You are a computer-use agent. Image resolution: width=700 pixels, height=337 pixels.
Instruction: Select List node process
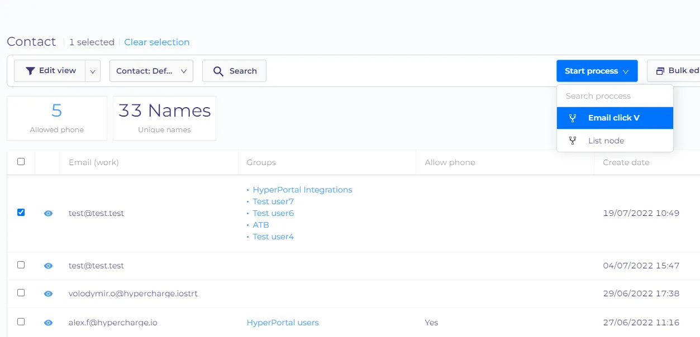[615, 141]
